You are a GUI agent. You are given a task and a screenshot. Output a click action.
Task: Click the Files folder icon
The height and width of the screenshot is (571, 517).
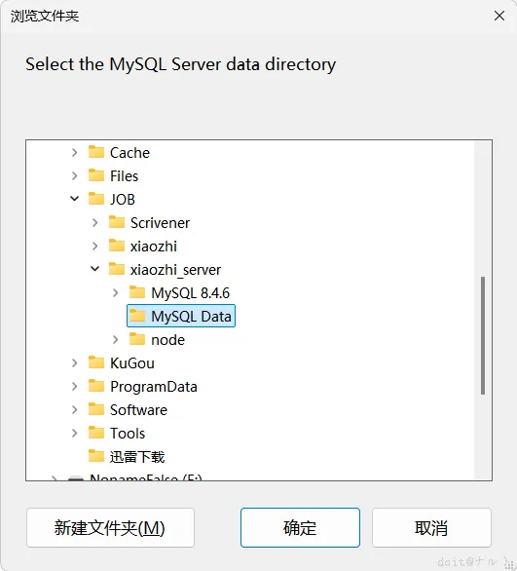(x=96, y=175)
